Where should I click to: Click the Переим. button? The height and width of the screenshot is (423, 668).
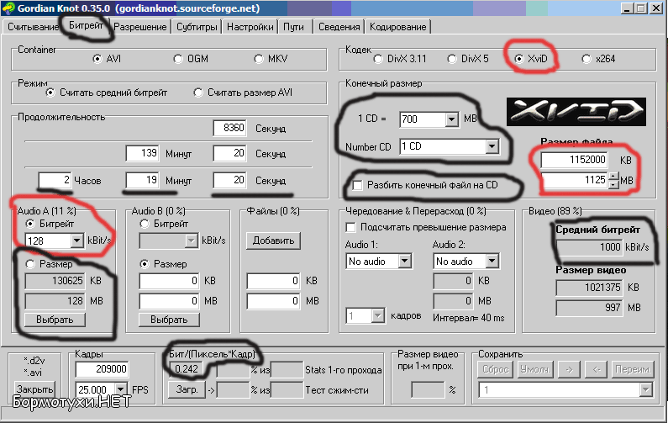633,369
